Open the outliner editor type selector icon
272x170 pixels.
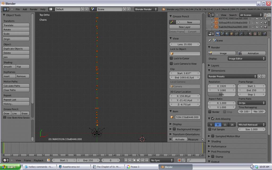(x=211, y=15)
